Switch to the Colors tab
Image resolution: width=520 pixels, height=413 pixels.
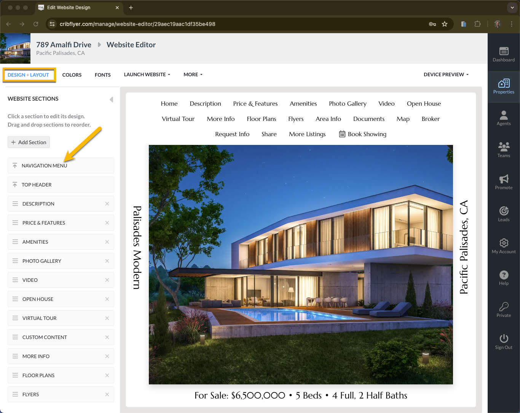(x=72, y=75)
